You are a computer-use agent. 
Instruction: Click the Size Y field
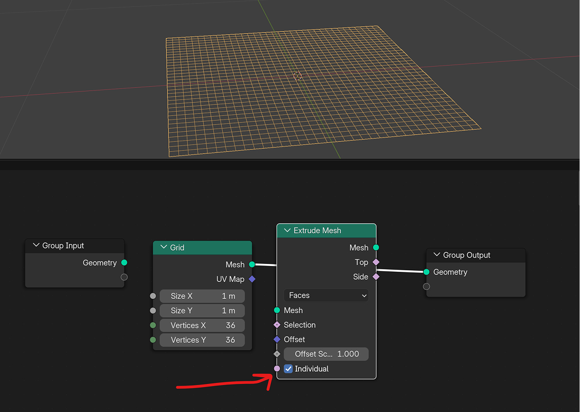(x=202, y=310)
